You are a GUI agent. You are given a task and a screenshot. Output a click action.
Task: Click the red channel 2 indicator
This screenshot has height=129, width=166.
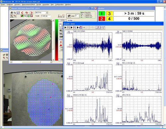[x=102, y=19]
